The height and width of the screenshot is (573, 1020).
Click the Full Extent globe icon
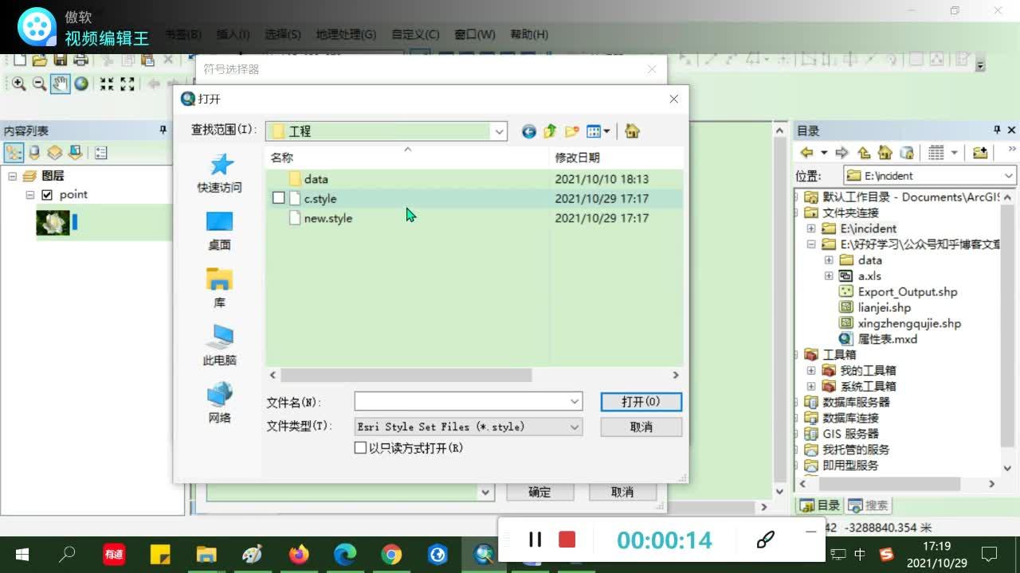click(x=81, y=84)
